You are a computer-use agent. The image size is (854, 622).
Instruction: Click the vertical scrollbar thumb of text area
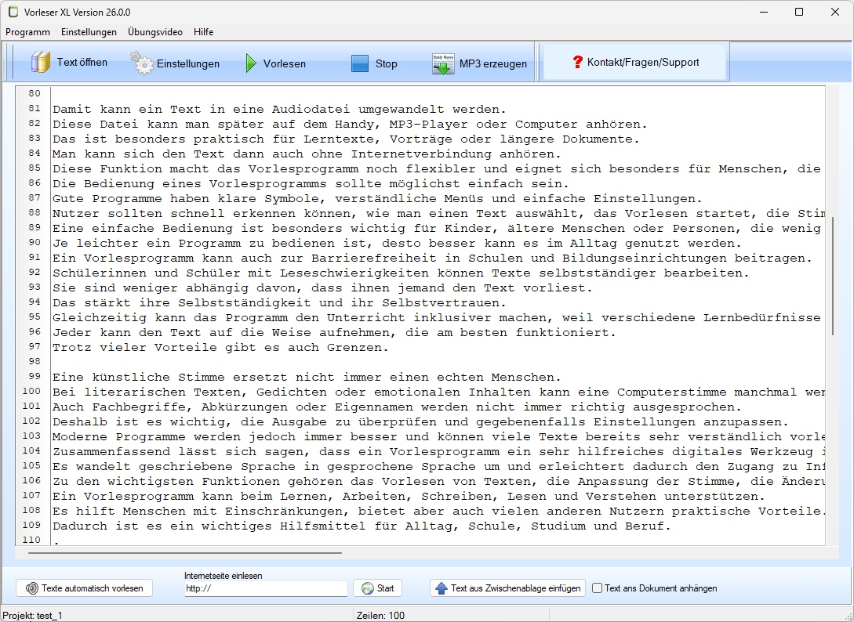(x=832, y=276)
